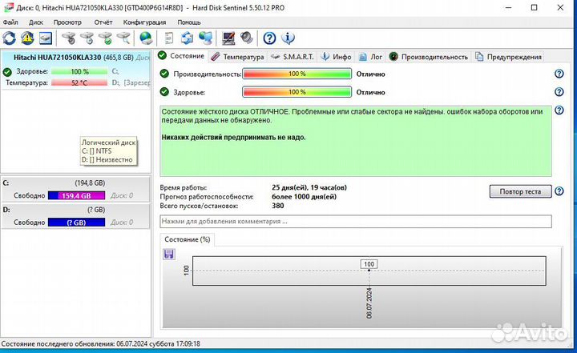Open the Отчёт menu
Screen dimensions: 577x353
[103, 22]
